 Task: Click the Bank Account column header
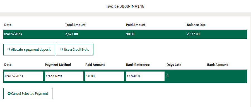pos(217,65)
